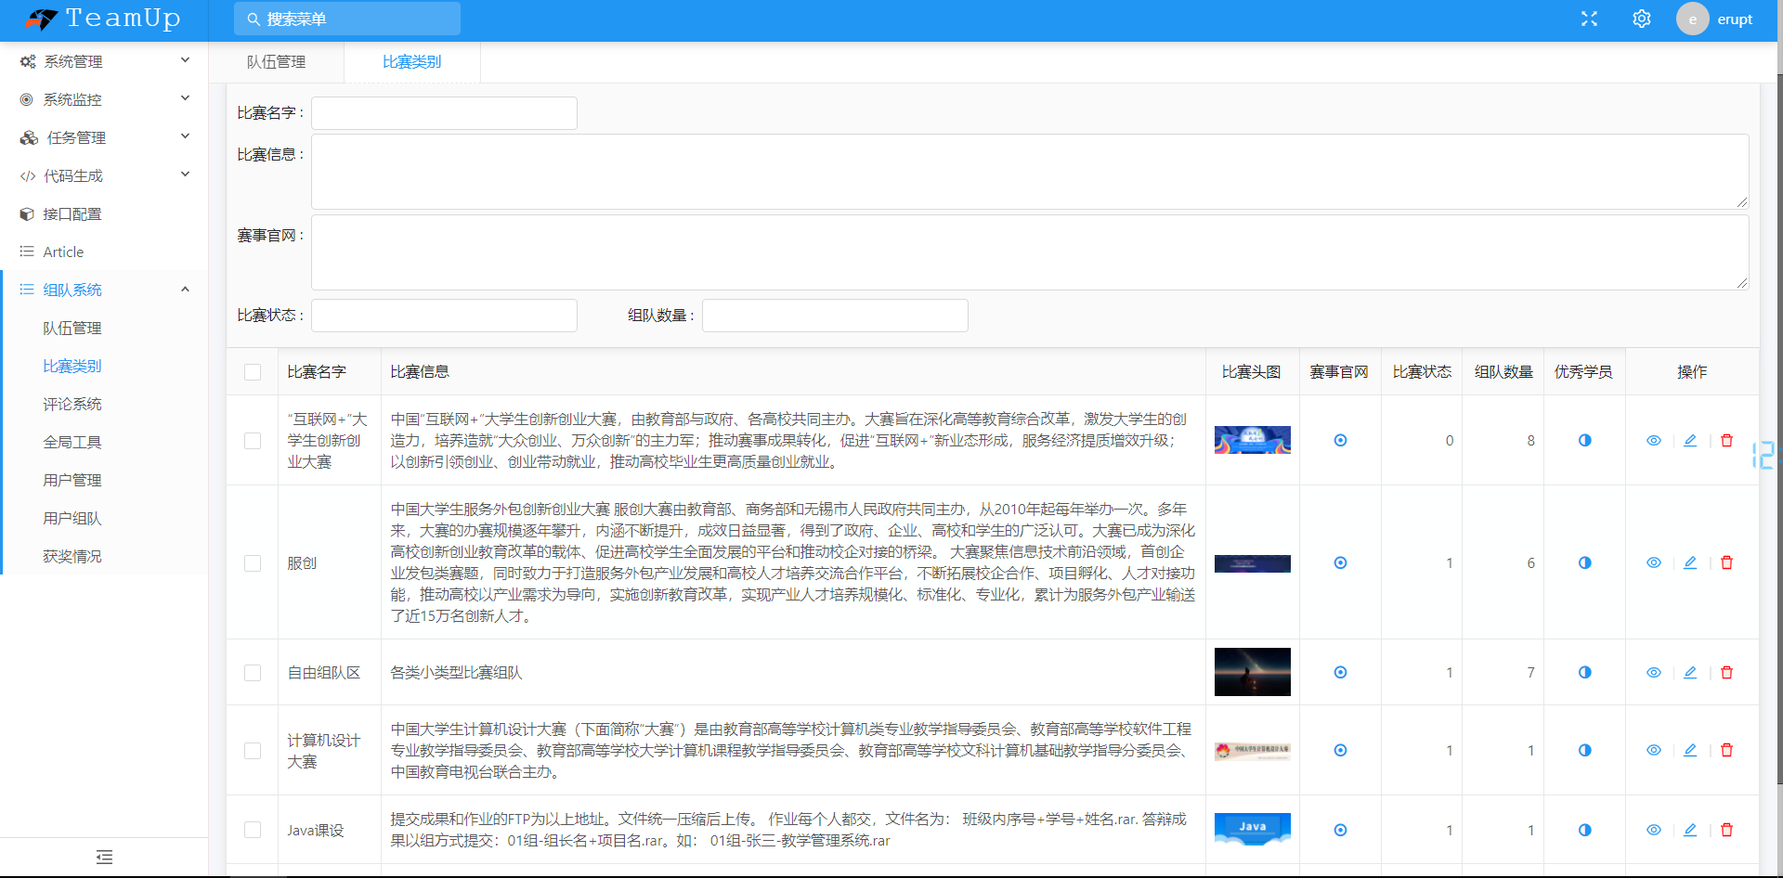Open sidebar submenu item 队伍管理

pyautogui.click(x=104, y=328)
